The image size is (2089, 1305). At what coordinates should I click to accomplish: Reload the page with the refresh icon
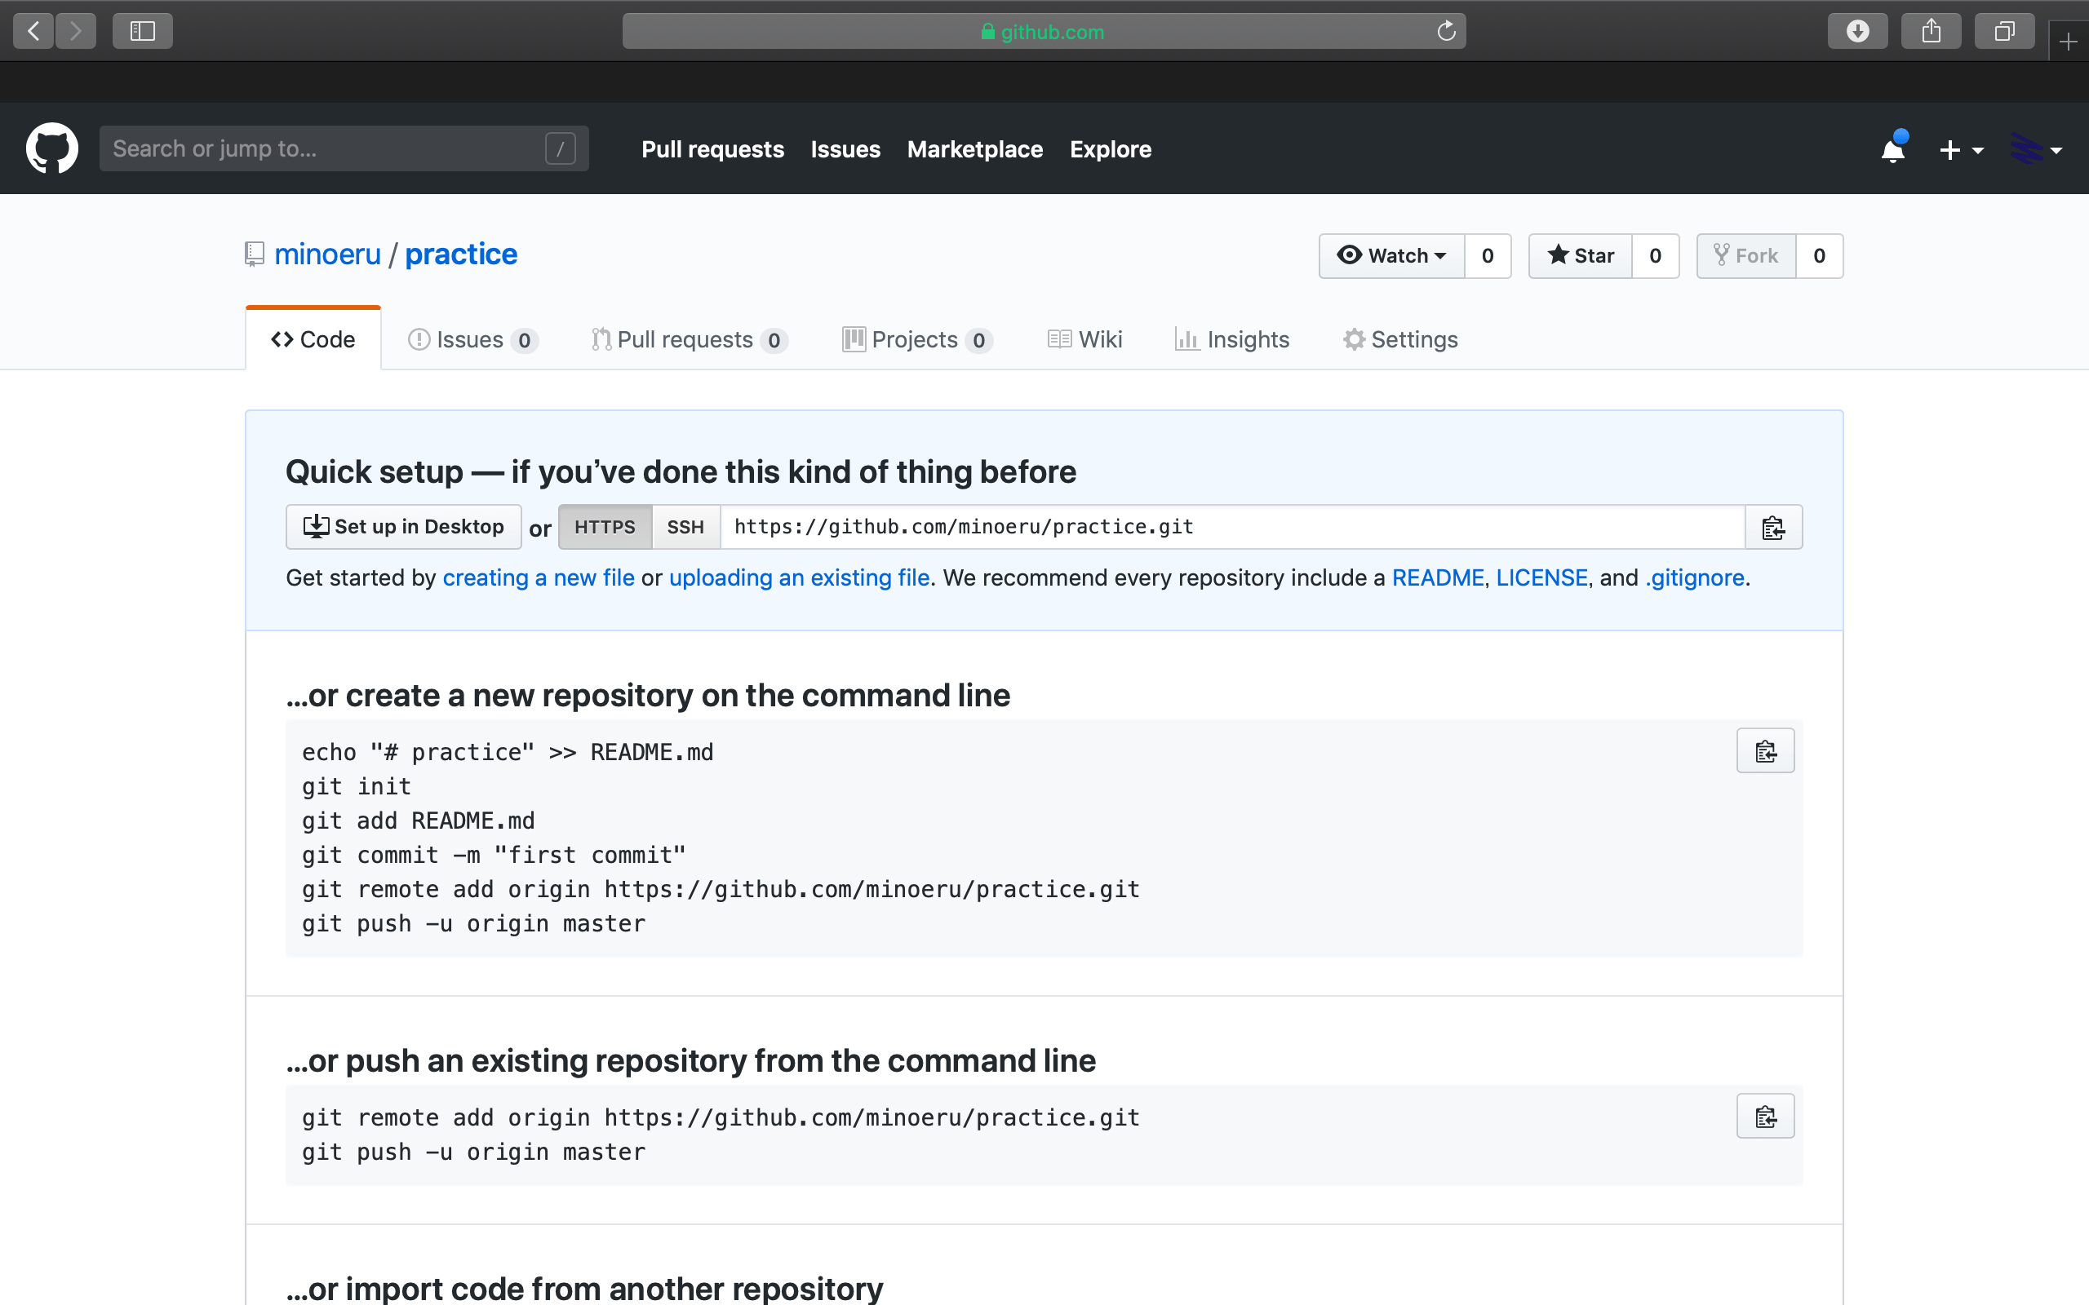pos(1445,31)
